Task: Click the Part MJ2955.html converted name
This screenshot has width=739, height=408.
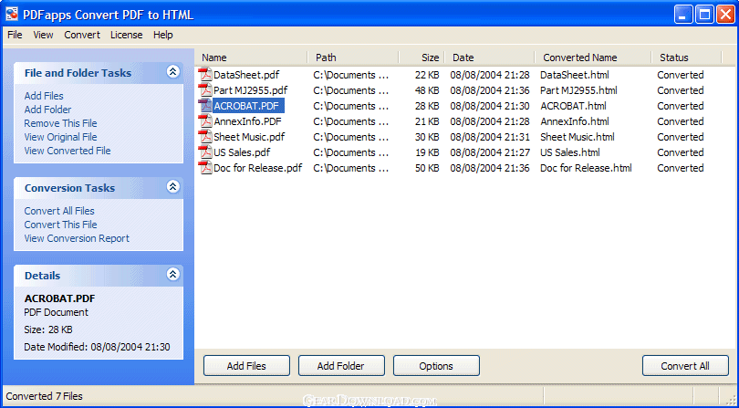Action: [x=578, y=90]
